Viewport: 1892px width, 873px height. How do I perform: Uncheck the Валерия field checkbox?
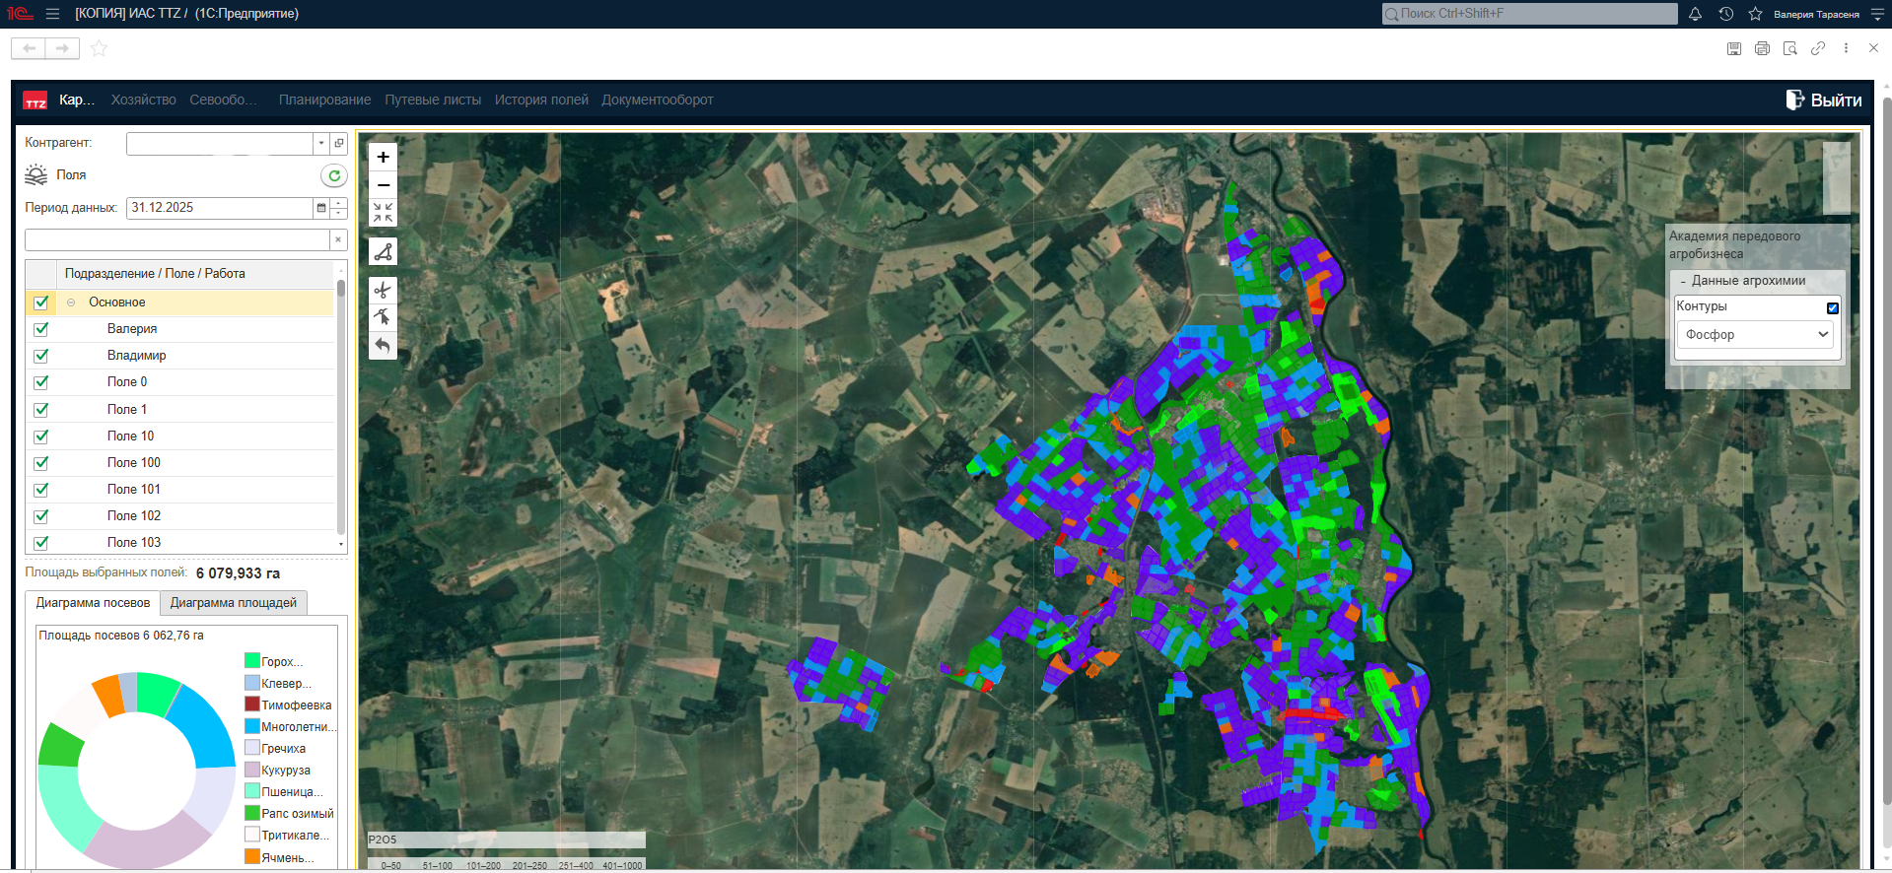[41, 329]
